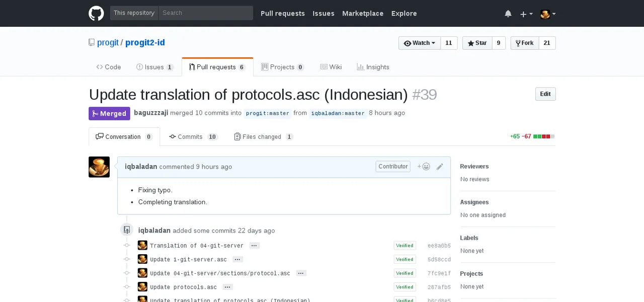644x302 pixels.
Task: View the 11 watchers count
Action: click(x=449, y=43)
